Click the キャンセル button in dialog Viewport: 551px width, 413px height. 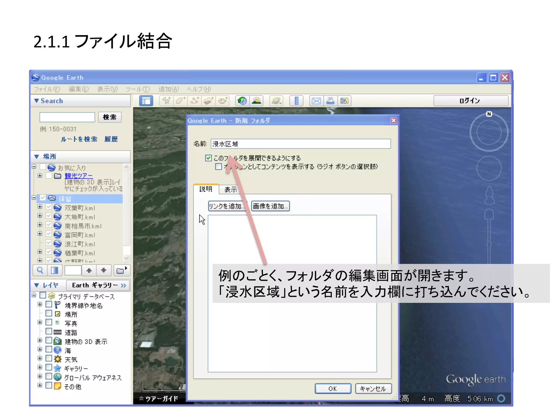pos(373,389)
